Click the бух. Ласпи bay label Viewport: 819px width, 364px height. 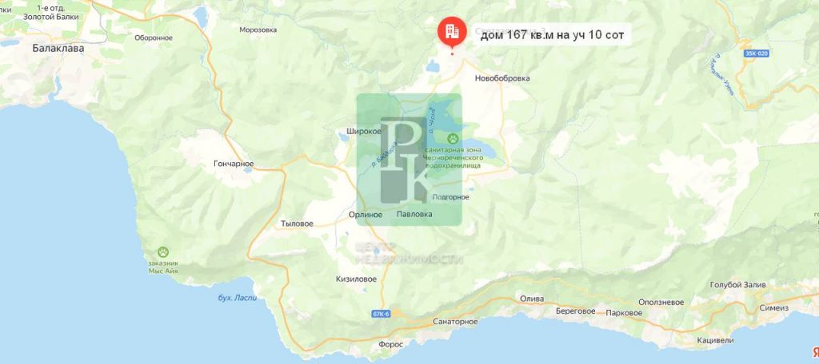click(238, 299)
